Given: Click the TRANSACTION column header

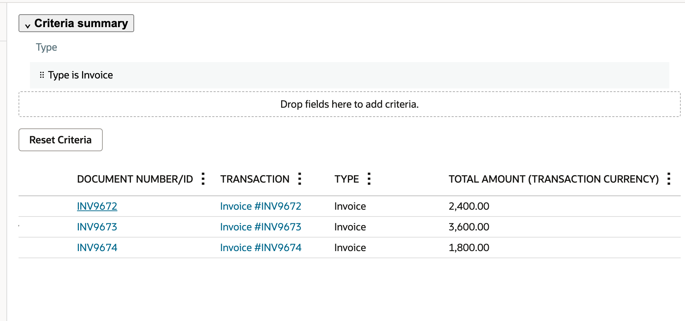Looking at the screenshot, I should tap(255, 179).
